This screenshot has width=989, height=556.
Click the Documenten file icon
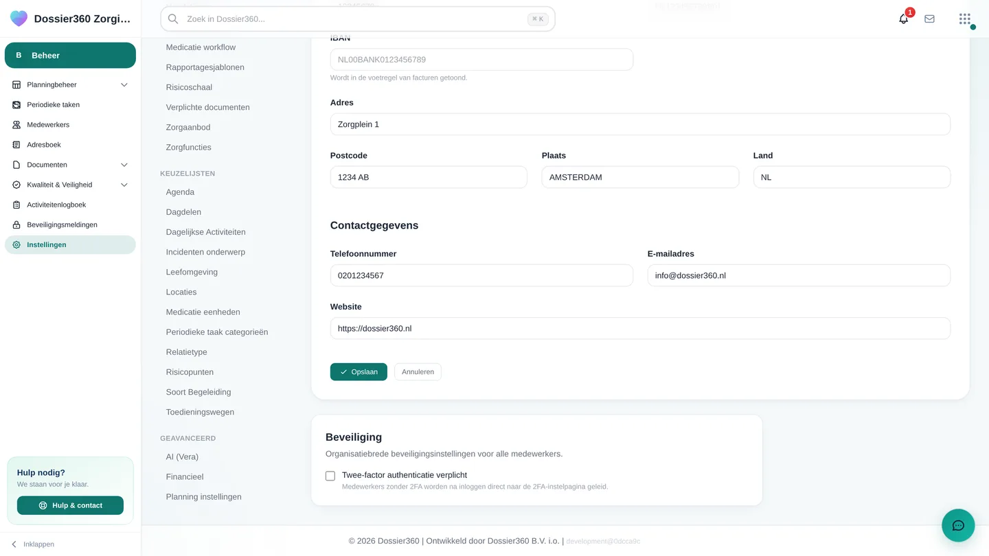point(16,165)
